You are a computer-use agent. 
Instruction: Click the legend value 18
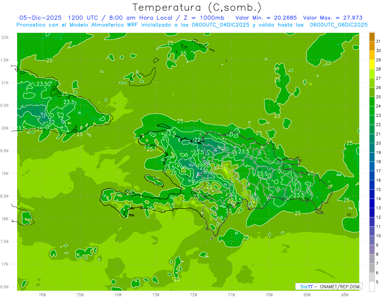click(x=379, y=162)
